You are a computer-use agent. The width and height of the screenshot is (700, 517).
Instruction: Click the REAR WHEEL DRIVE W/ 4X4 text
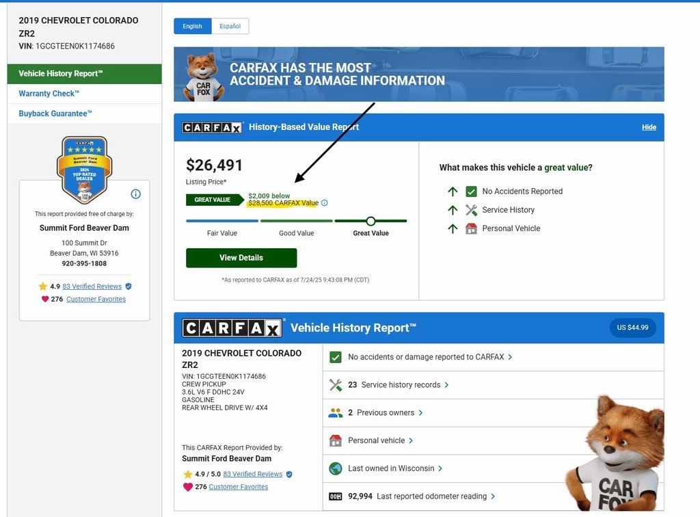coord(224,408)
